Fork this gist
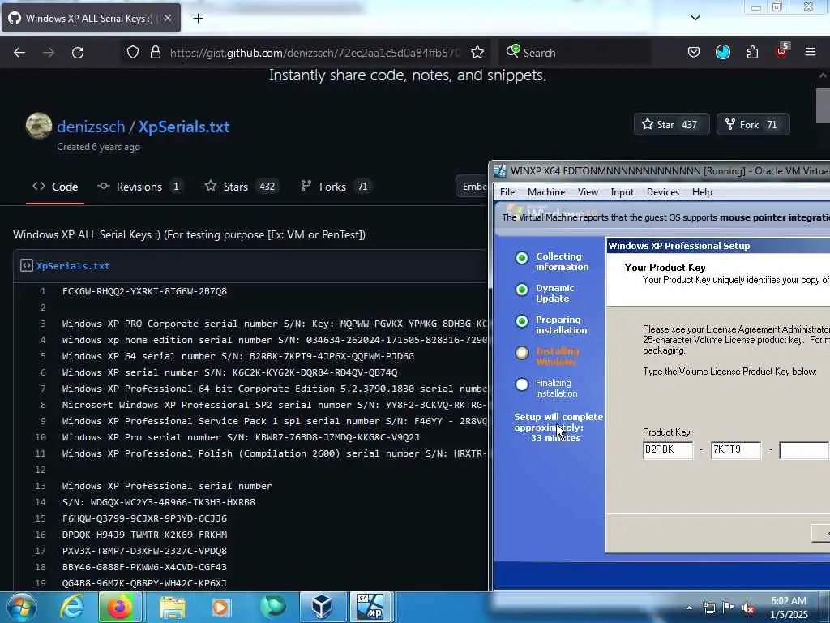 click(x=753, y=124)
